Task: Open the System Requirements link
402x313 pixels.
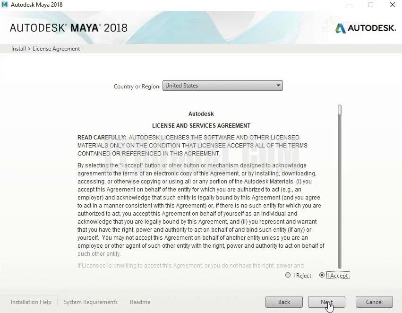Action: (91, 302)
